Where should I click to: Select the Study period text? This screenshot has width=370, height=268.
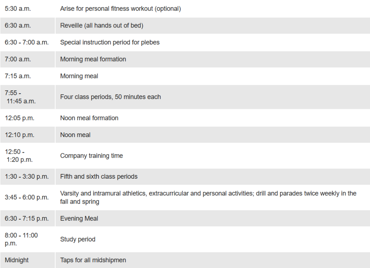click(78, 239)
